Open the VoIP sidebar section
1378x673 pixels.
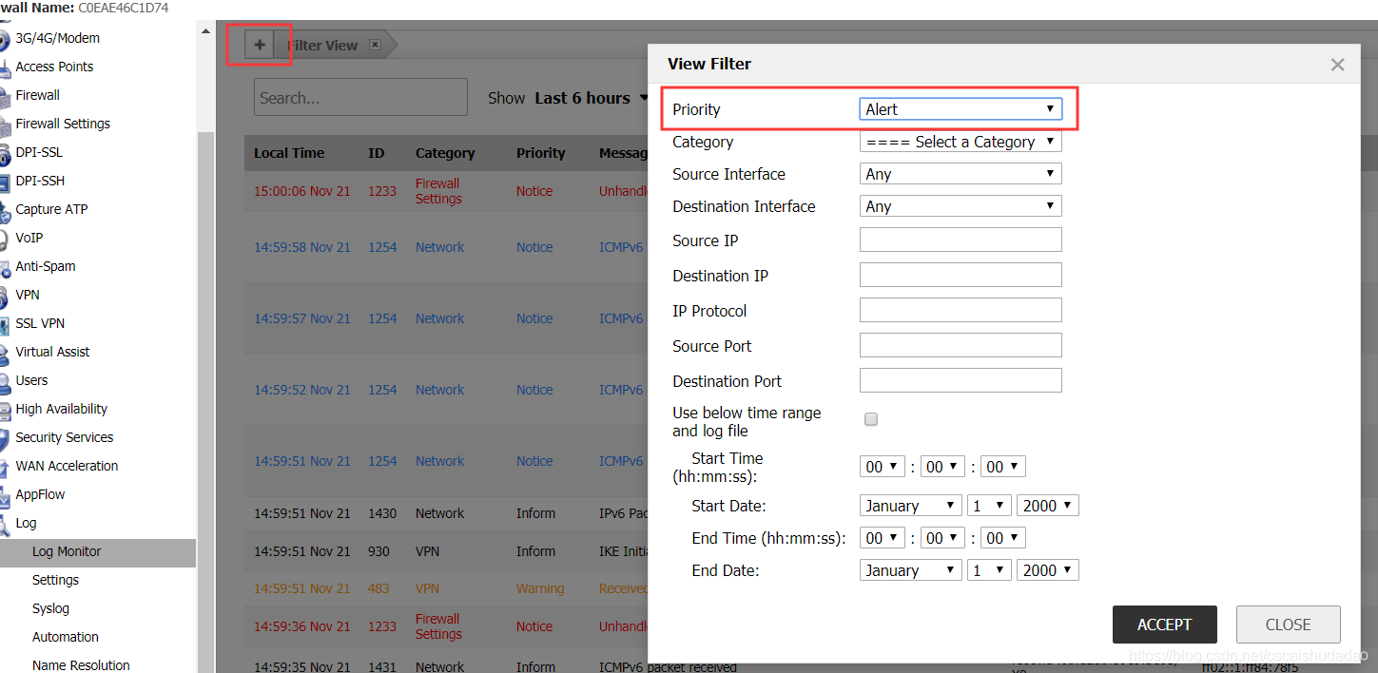pyautogui.click(x=29, y=238)
